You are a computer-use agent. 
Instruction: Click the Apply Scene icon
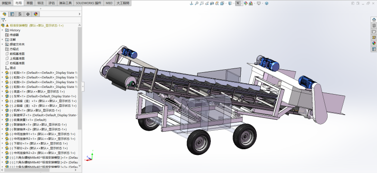tap(251, 3)
